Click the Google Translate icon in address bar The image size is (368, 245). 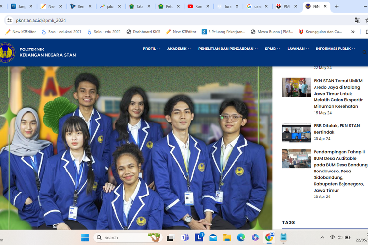[357, 20]
